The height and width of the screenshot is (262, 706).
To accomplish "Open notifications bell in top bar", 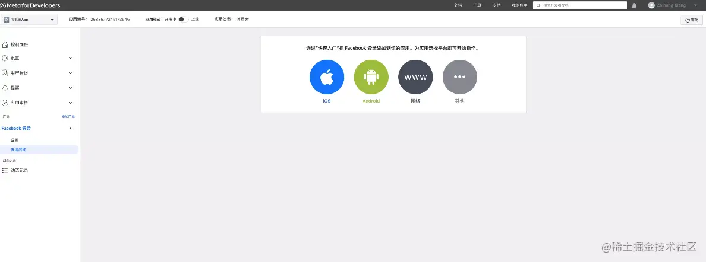I will click(635, 5).
